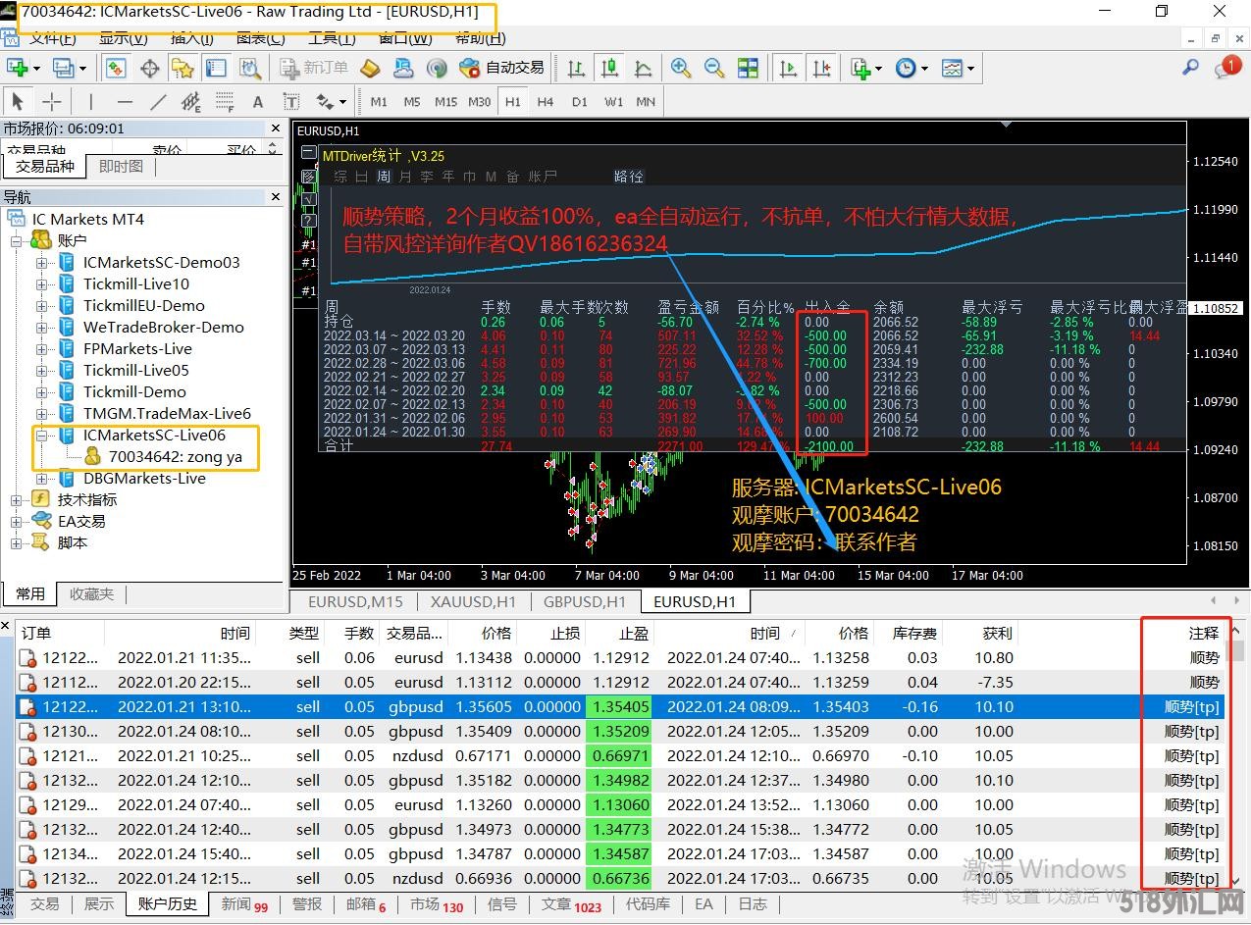Select the text label 'T' tool

coord(291,101)
